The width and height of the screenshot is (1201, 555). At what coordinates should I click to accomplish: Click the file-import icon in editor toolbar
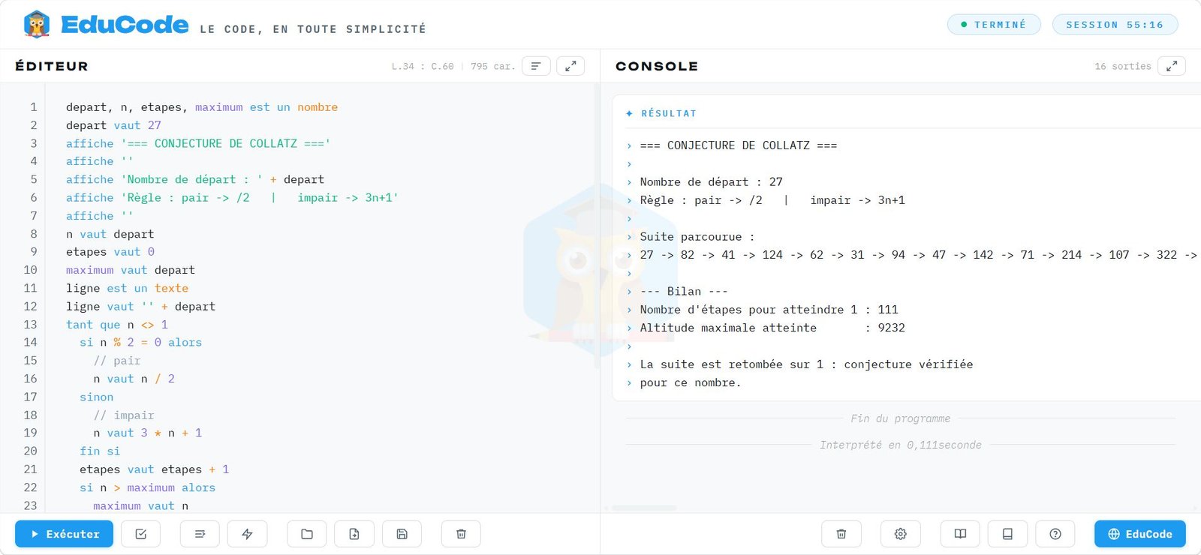(x=354, y=534)
